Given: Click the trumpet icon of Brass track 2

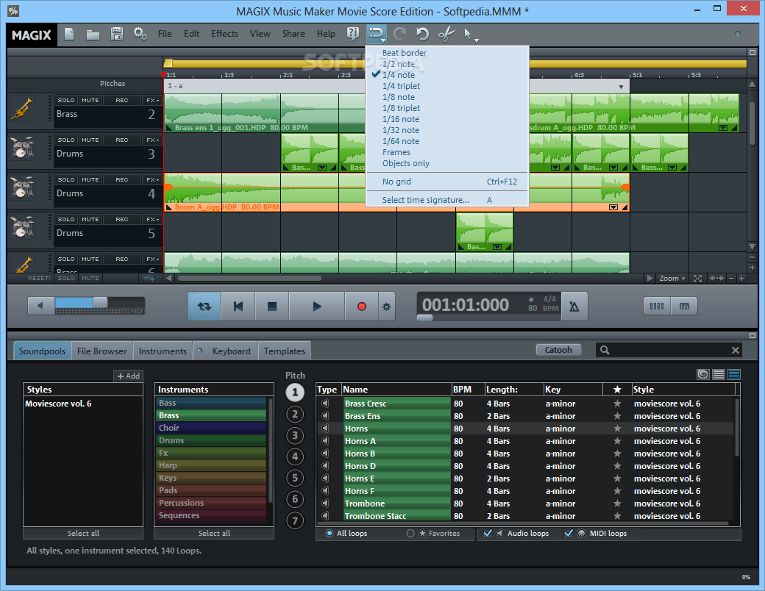Looking at the screenshot, I should pos(22,110).
